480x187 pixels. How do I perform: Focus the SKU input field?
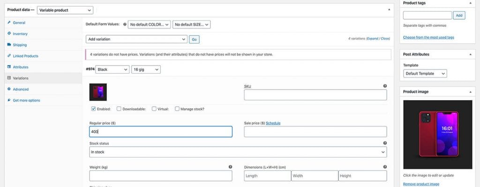tap(315, 95)
